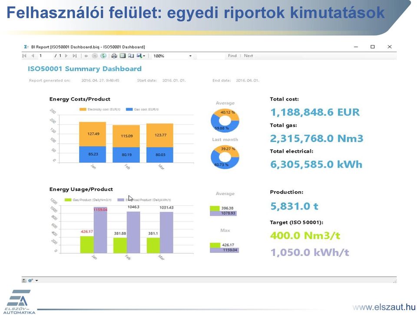This screenshot has width=417, height=315.
Task: Click the blue gear icon in status bar
Action: [x=30, y=280]
